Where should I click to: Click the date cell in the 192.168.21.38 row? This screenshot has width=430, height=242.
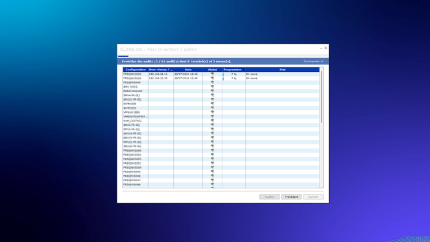click(x=188, y=79)
